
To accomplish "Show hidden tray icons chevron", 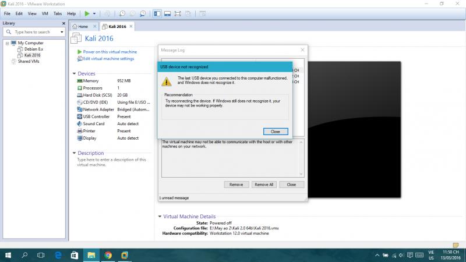I will 377,255.
